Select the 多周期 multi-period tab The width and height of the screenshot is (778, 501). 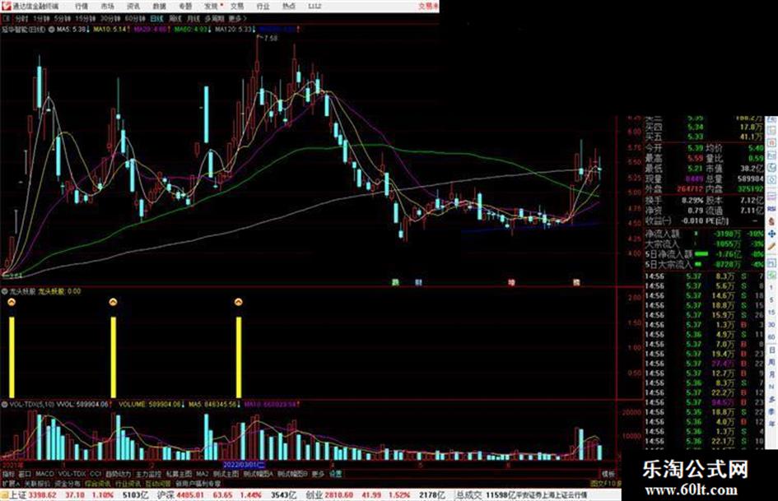(x=214, y=19)
